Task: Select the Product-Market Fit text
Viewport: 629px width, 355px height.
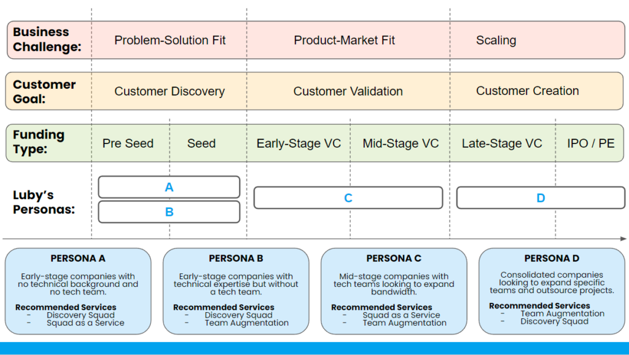Action: coord(344,40)
